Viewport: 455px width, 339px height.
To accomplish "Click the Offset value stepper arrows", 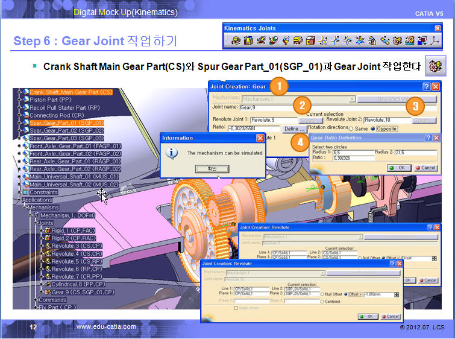I will coord(397,294).
